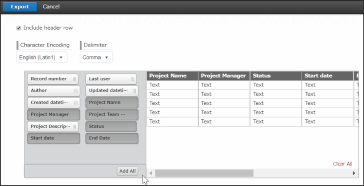The image size is (364, 186).
Task: Click the Clear All link
Action: (x=342, y=164)
